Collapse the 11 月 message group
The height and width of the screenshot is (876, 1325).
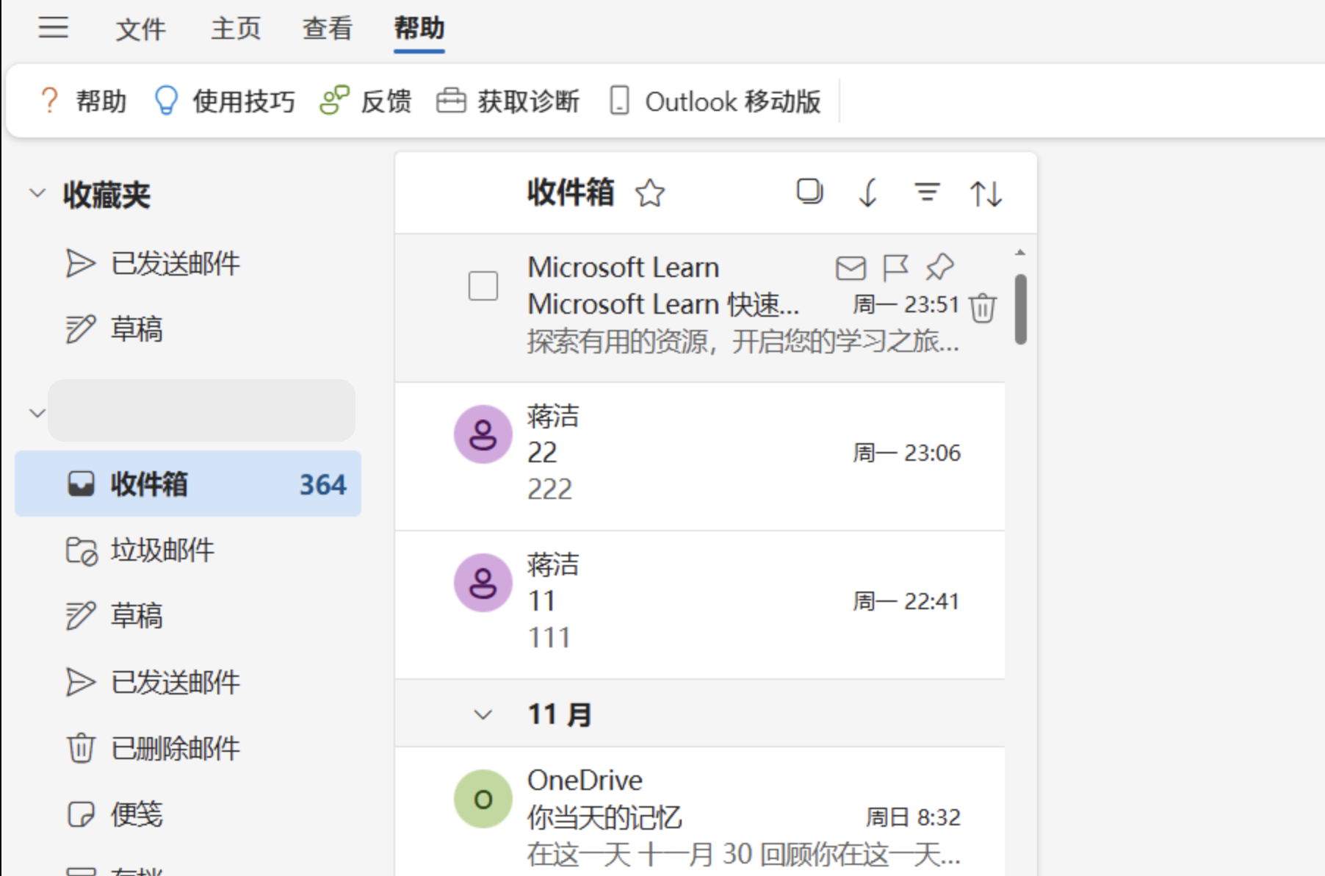[x=482, y=713]
